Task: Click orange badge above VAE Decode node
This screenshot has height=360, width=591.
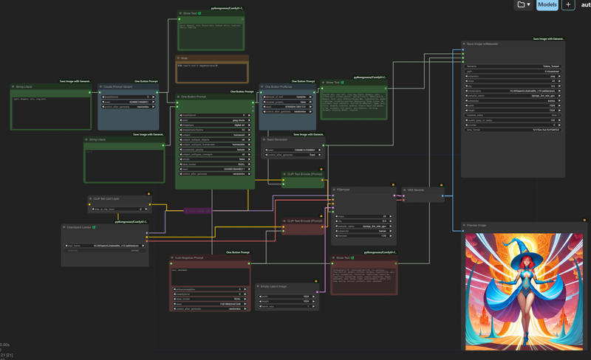Action: pos(441,185)
